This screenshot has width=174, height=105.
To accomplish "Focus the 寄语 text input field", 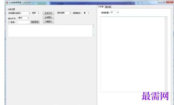I will click(24, 22).
